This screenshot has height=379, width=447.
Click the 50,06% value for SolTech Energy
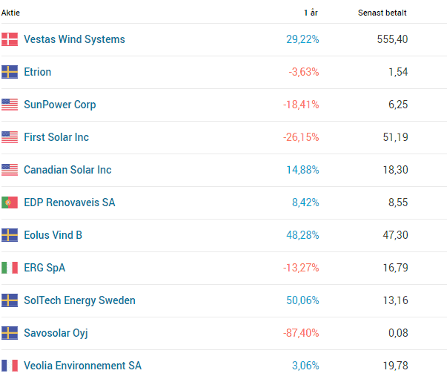coord(302,300)
